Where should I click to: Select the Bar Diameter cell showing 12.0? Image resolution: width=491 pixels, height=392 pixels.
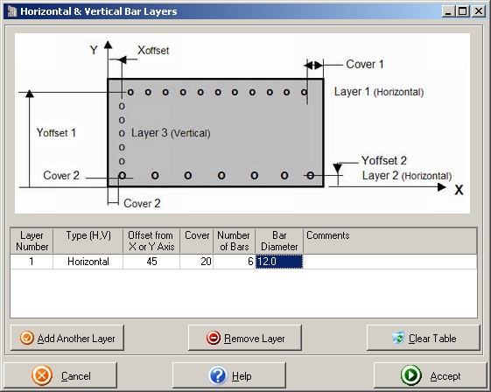279,262
